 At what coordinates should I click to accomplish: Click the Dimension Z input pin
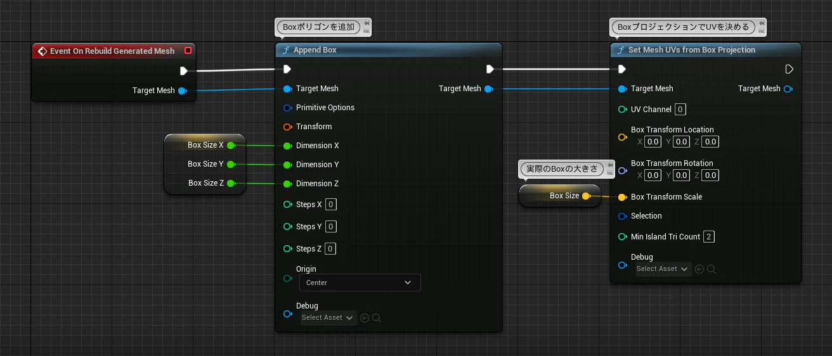point(287,184)
